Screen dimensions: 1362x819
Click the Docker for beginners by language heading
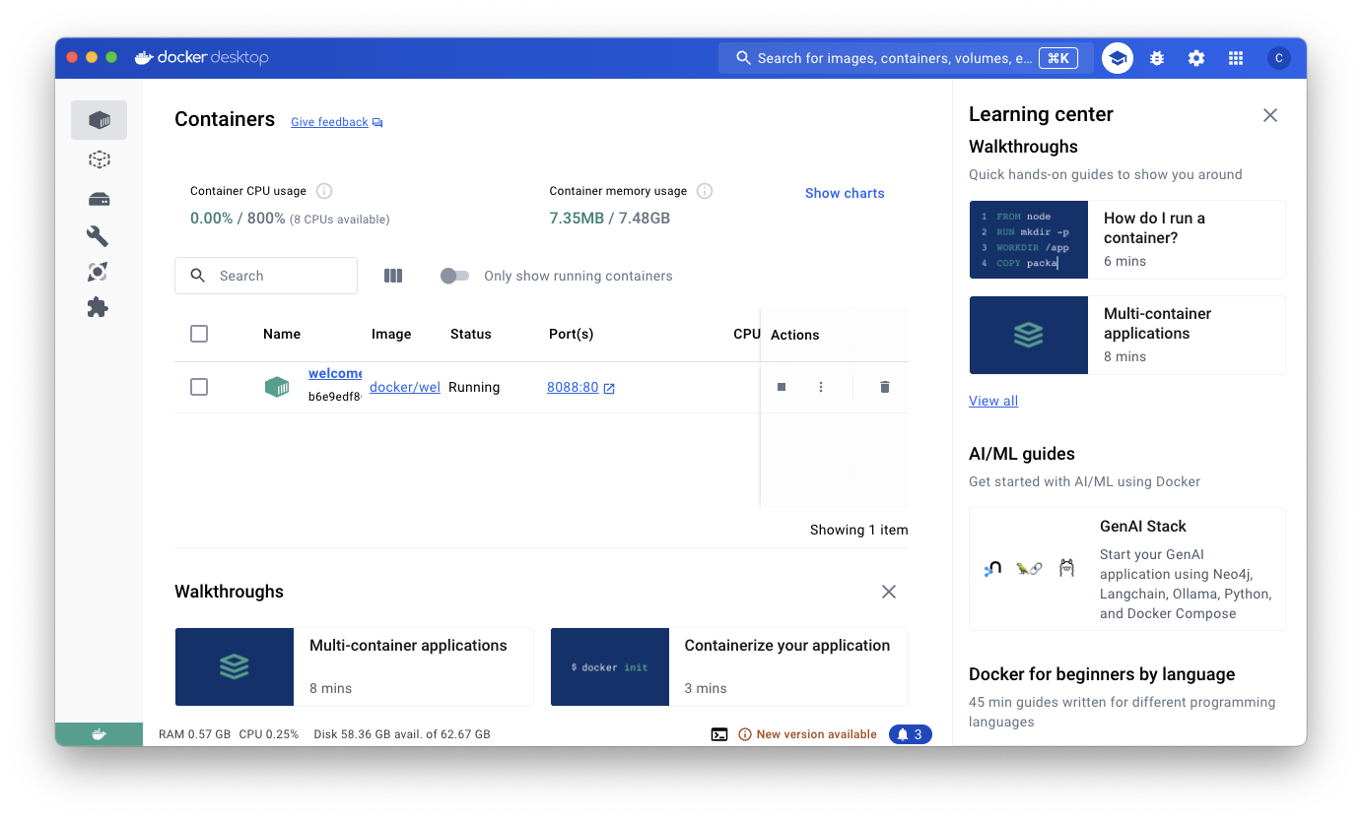point(1102,674)
